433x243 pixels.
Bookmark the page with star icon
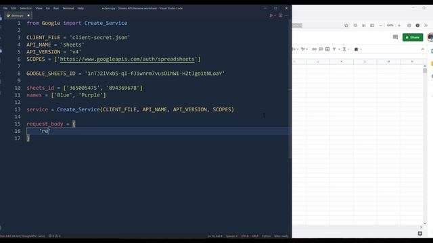[346, 26]
